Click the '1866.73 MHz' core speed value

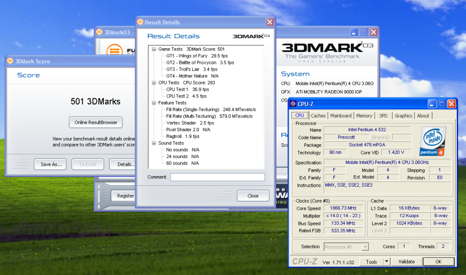pos(343,208)
